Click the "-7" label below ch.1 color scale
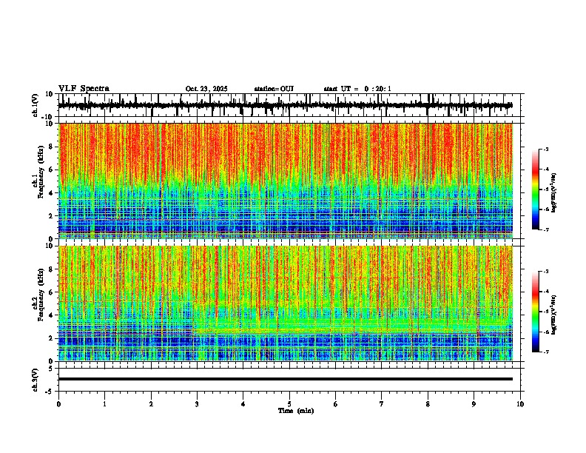 click(x=545, y=229)
